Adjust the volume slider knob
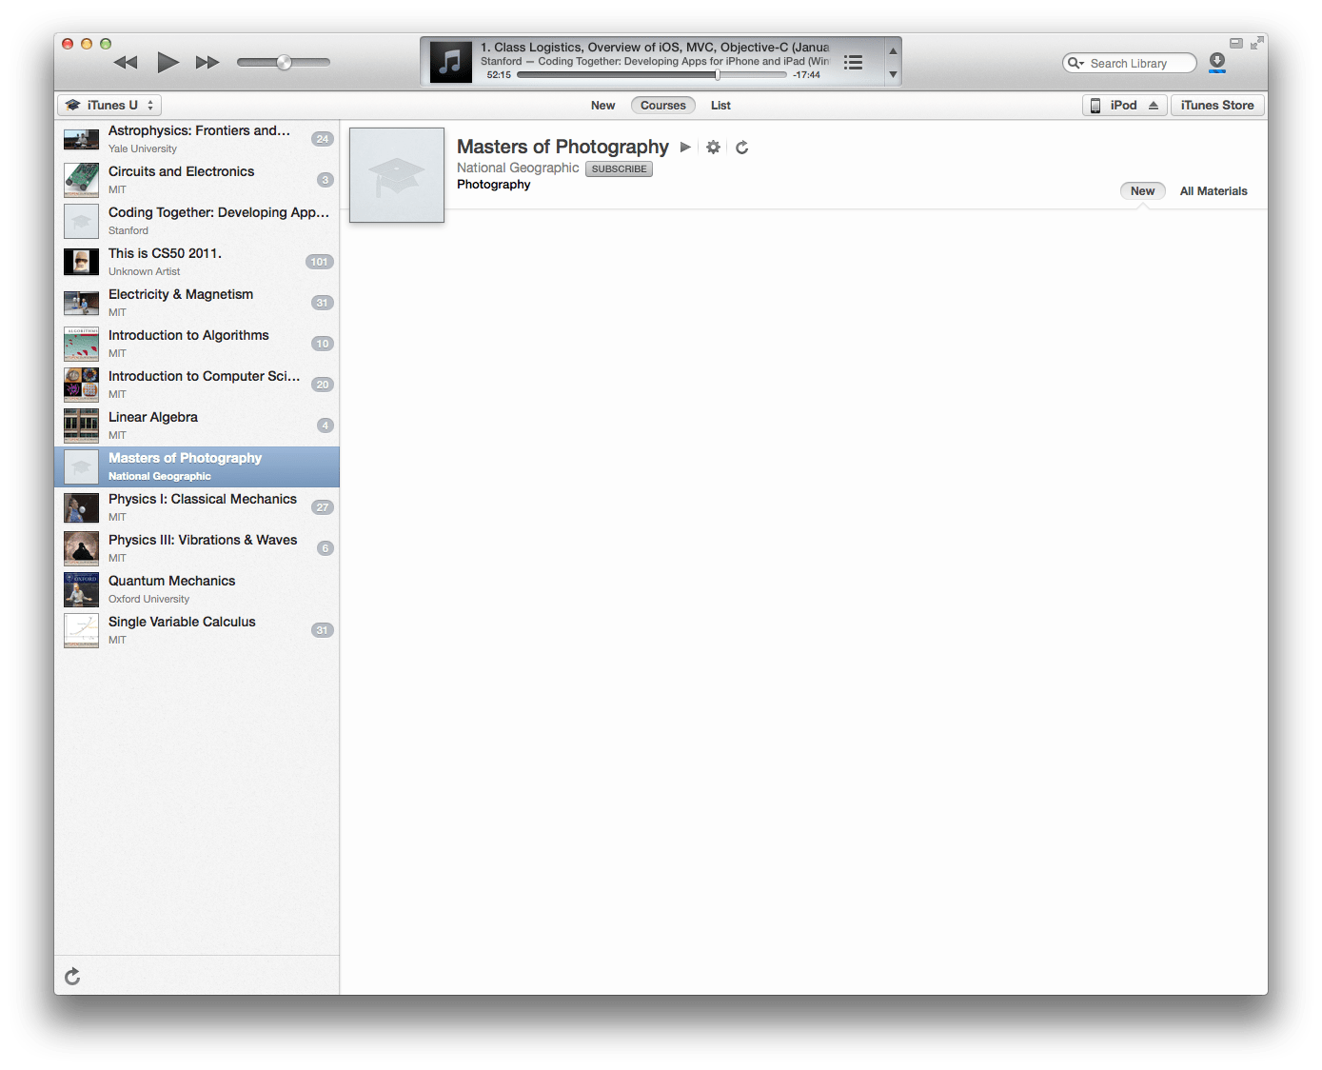1322x1070 pixels. [284, 63]
